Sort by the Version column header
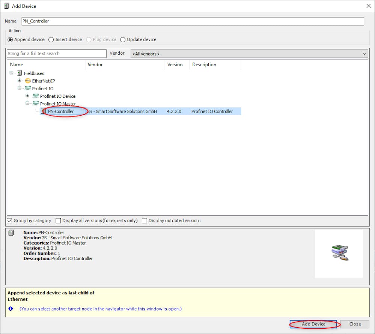Viewport: 375px width, 334px height. click(x=177, y=64)
